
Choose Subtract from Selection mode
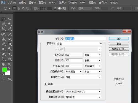[x=23, y=8]
